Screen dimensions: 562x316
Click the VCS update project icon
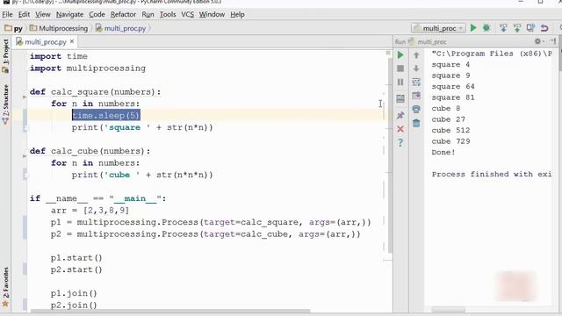pyautogui.click(x=503, y=28)
